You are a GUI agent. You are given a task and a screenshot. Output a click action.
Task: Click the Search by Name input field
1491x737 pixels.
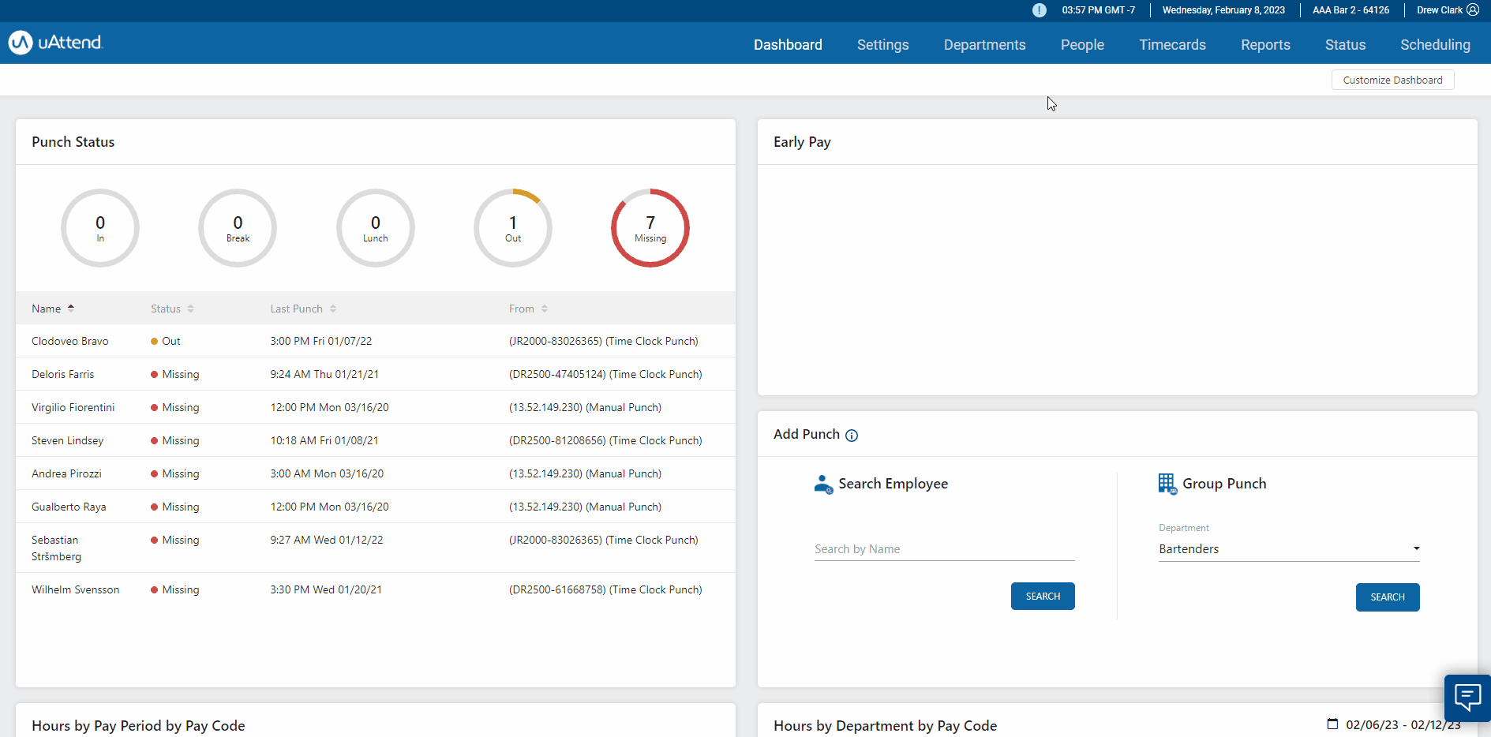pos(943,548)
